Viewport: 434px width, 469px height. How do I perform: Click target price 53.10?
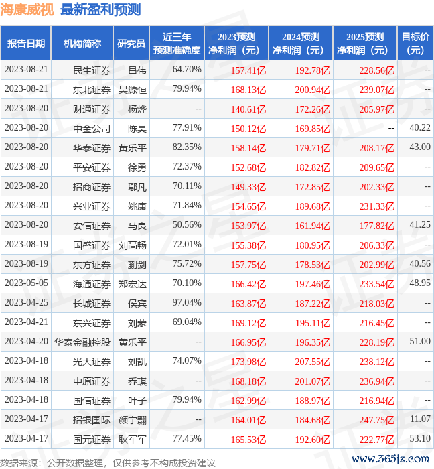[420, 438]
